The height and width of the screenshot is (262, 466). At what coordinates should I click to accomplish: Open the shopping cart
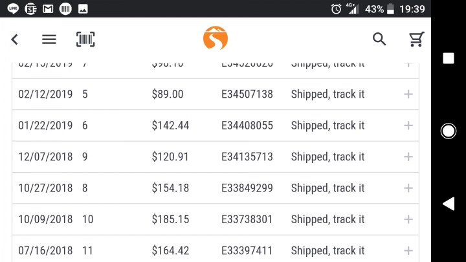tap(416, 39)
